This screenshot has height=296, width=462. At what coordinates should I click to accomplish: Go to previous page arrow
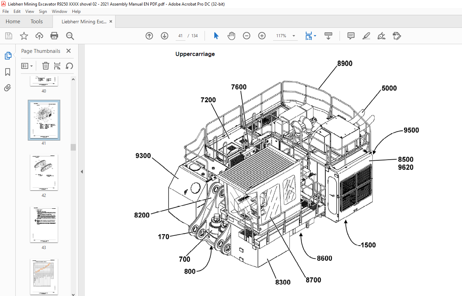[149, 36]
